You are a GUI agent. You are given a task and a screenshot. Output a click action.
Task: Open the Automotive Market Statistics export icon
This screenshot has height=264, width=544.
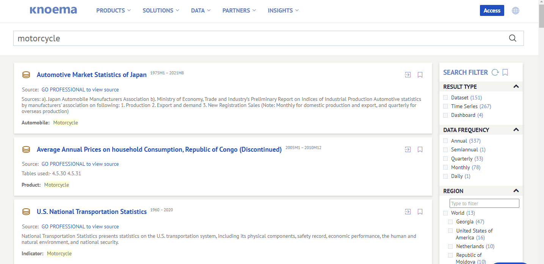click(408, 75)
